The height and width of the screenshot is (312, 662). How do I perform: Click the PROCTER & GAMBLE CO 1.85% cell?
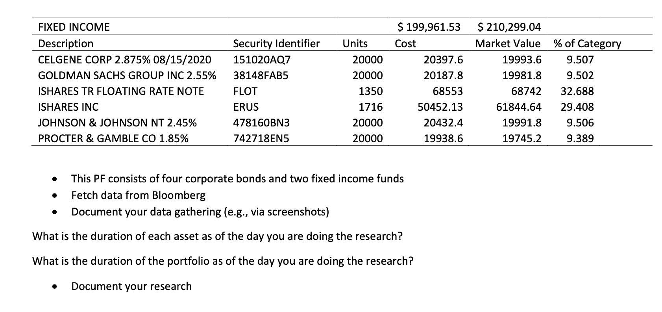(113, 139)
